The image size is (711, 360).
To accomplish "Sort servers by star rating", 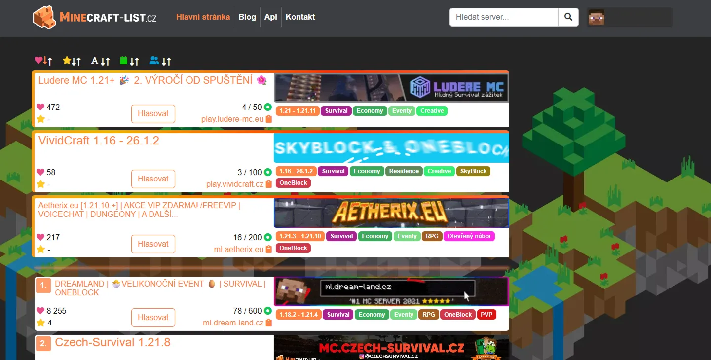I will point(72,61).
